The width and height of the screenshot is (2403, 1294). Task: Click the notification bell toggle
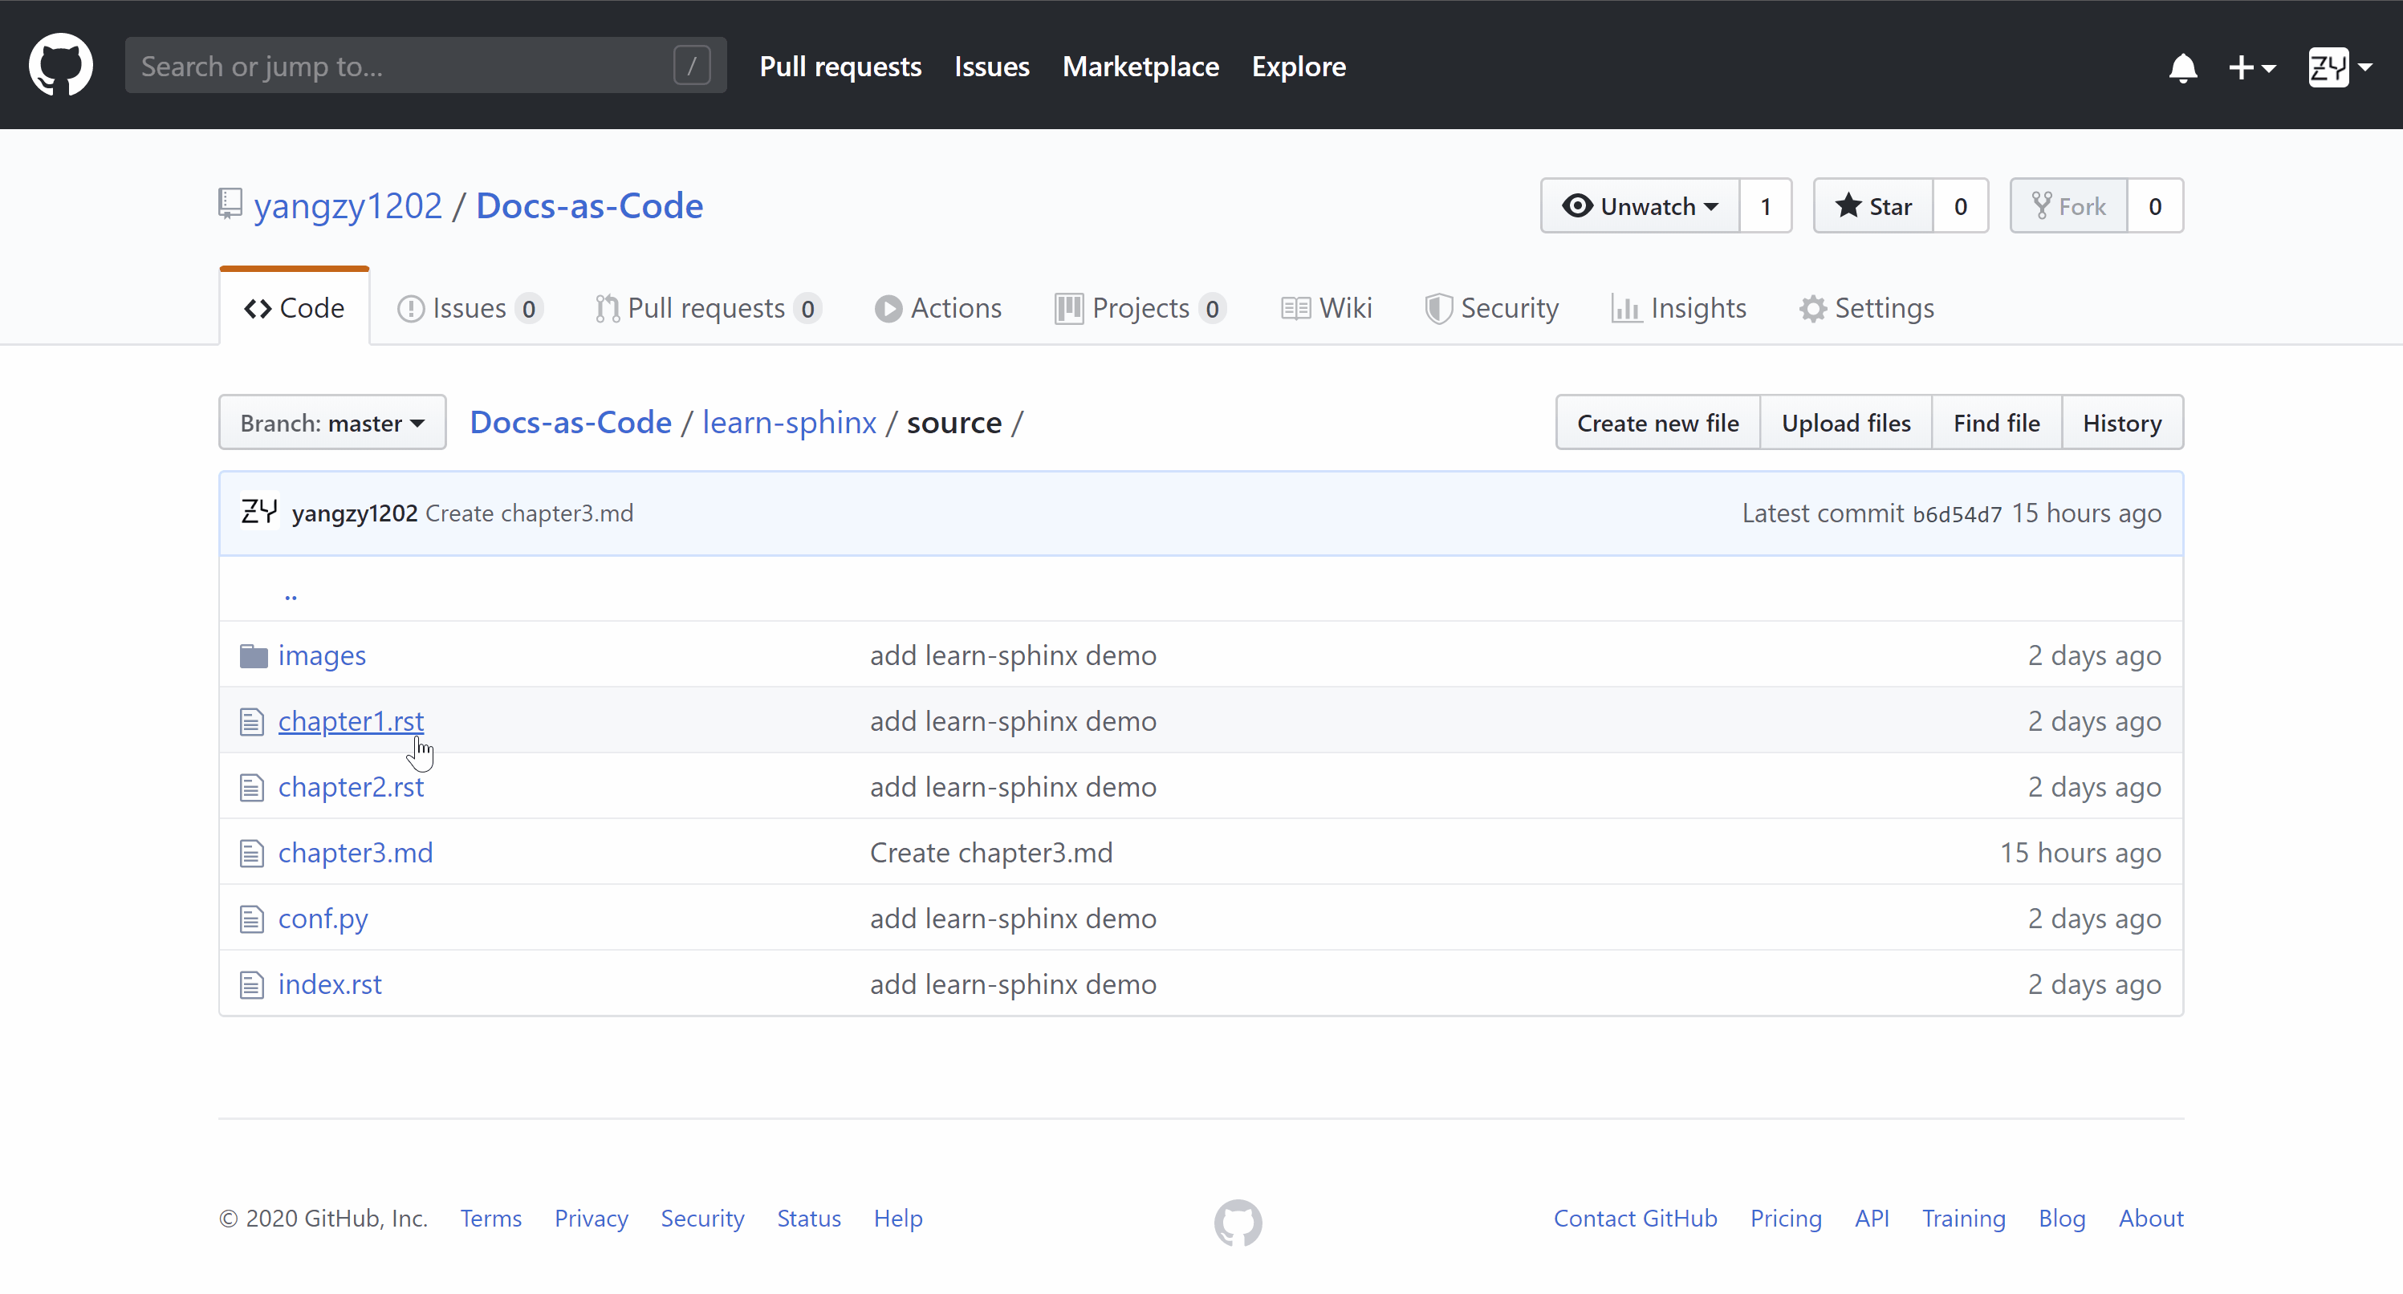tap(2183, 67)
